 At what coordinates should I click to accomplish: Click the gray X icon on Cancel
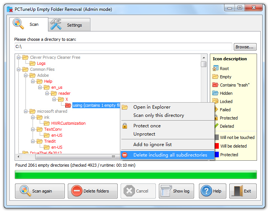129,191
